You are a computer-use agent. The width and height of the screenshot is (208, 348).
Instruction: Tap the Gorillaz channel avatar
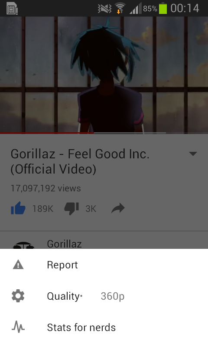23,245
